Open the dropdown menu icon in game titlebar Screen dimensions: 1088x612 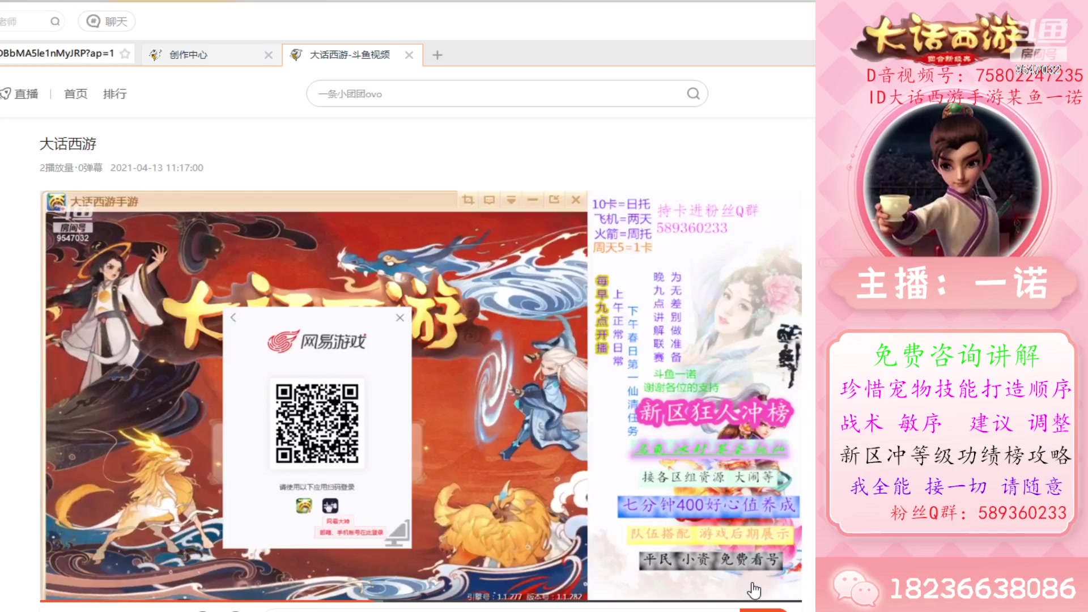[x=511, y=200]
